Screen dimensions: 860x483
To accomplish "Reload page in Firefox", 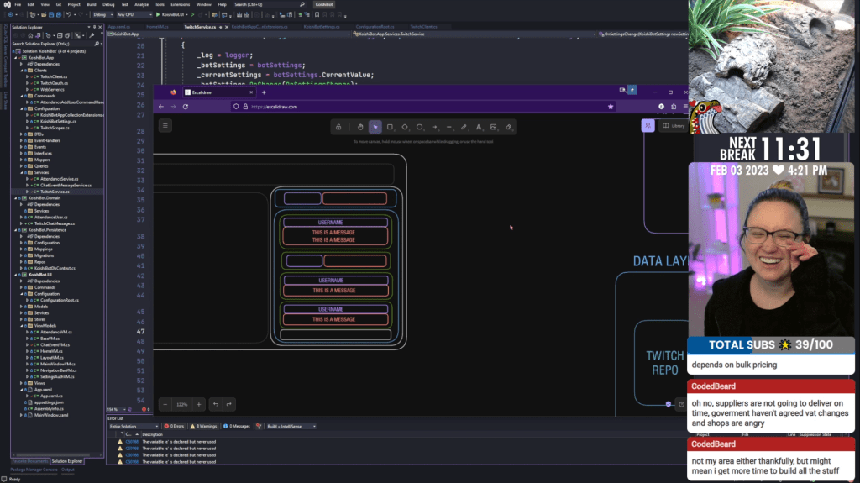I will (x=186, y=107).
